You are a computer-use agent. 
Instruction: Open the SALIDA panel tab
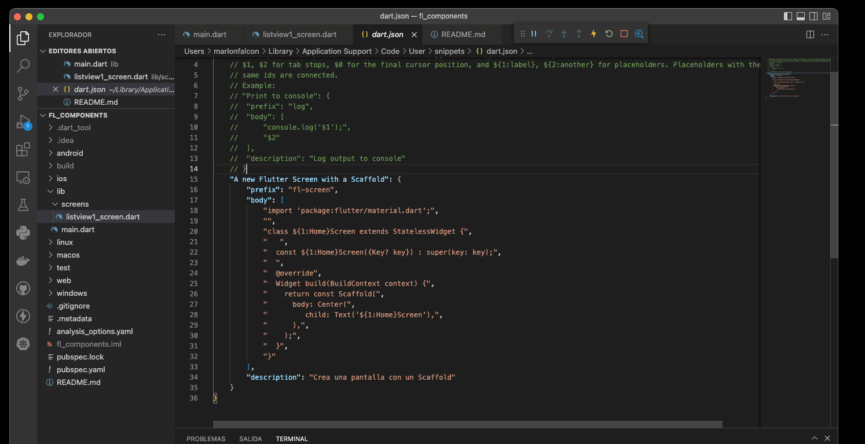251,439
